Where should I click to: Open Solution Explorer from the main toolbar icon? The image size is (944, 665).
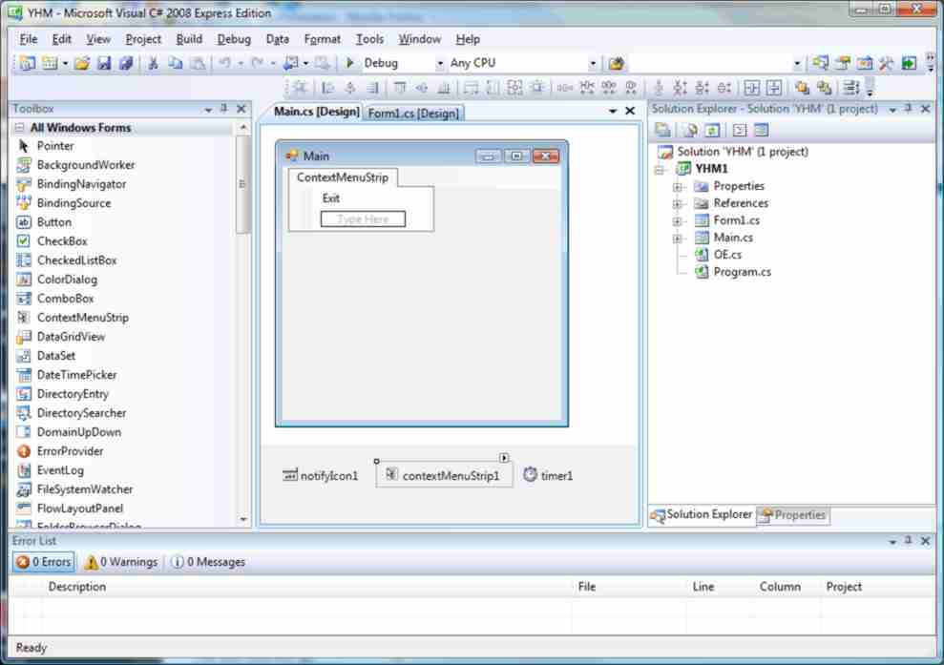point(820,63)
